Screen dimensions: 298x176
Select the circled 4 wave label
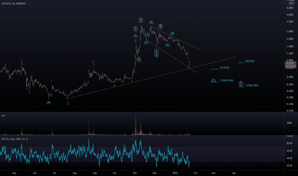(139, 60)
